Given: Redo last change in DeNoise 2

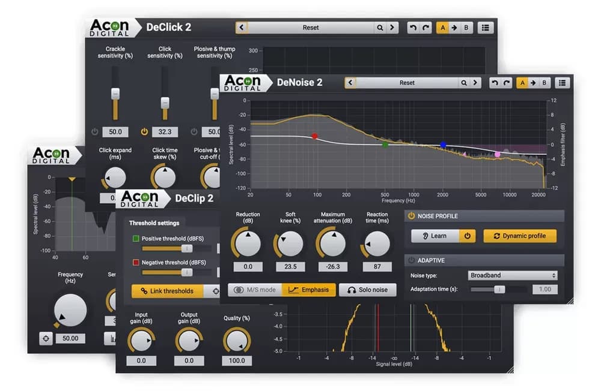Looking at the screenshot, I should pos(506,83).
